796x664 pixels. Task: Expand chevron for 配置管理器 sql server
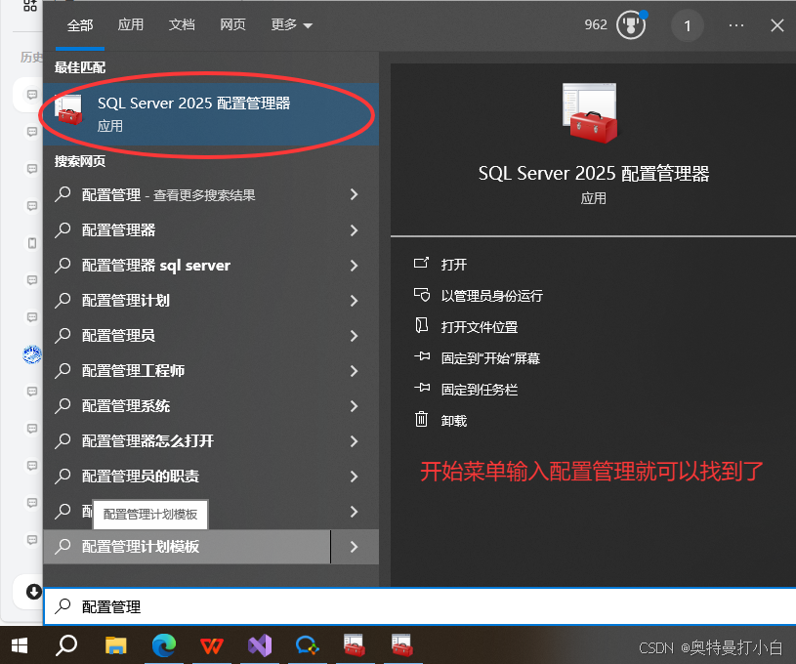pos(355,265)
